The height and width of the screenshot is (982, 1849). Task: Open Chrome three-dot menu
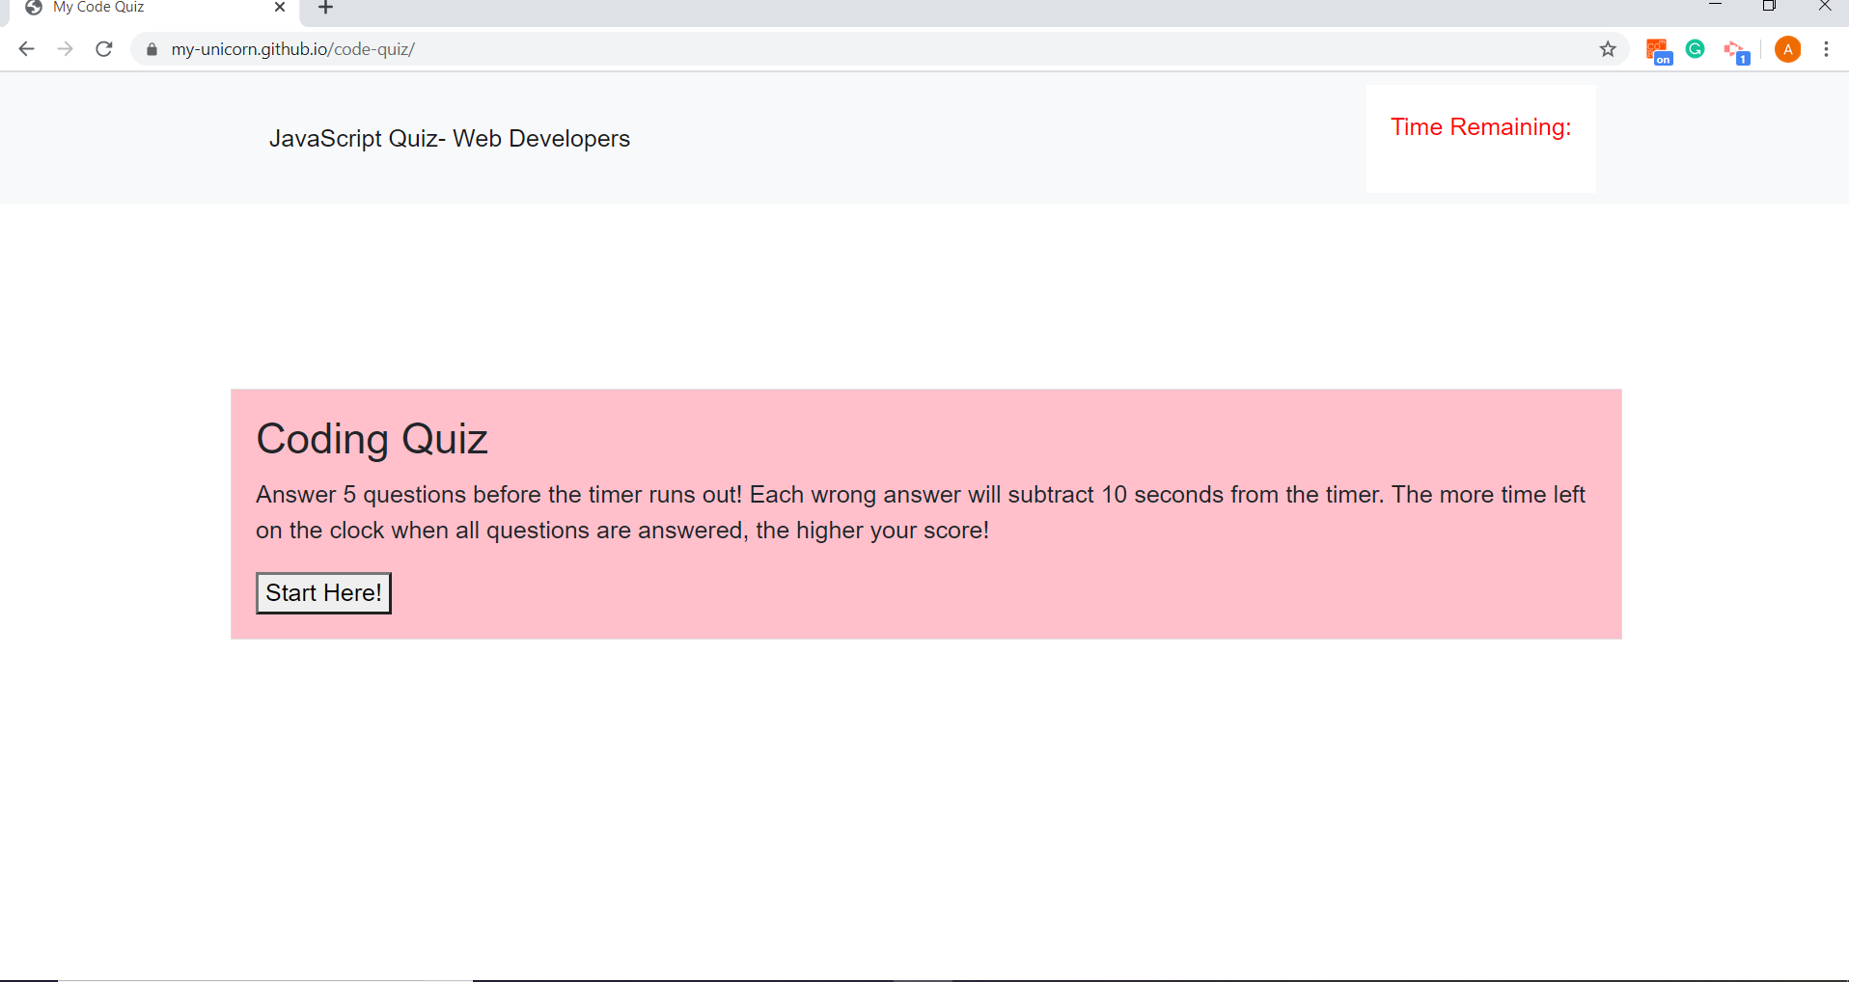click(1827, 49)
